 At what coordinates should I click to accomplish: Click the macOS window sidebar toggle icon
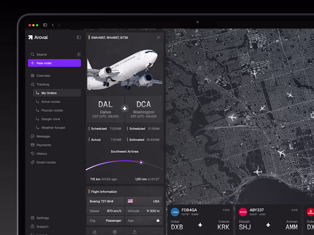[x=45, y=25]
